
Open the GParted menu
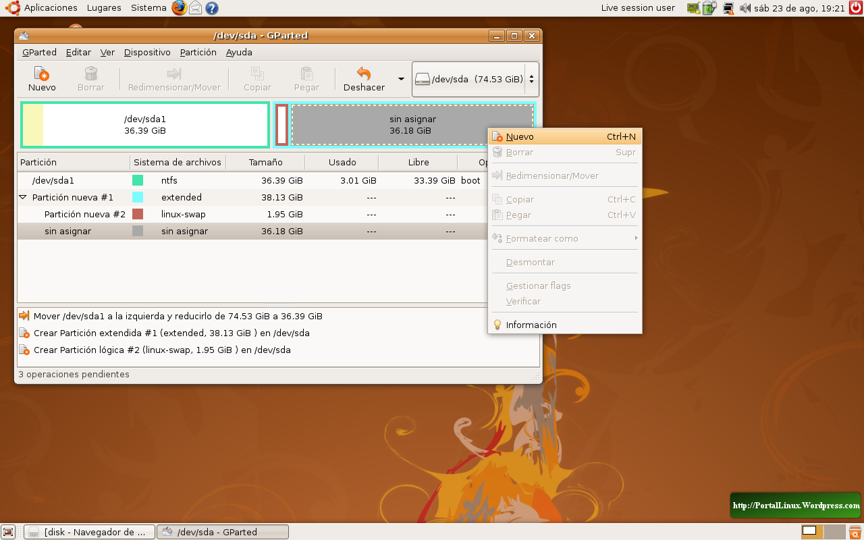pos(39,52)
